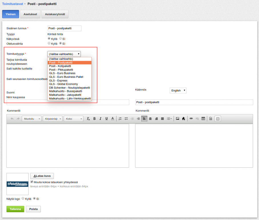Click the Sisäinen tunnus input field
The image size is (259, 220).
pyautogui.click(x=65, y=28)
